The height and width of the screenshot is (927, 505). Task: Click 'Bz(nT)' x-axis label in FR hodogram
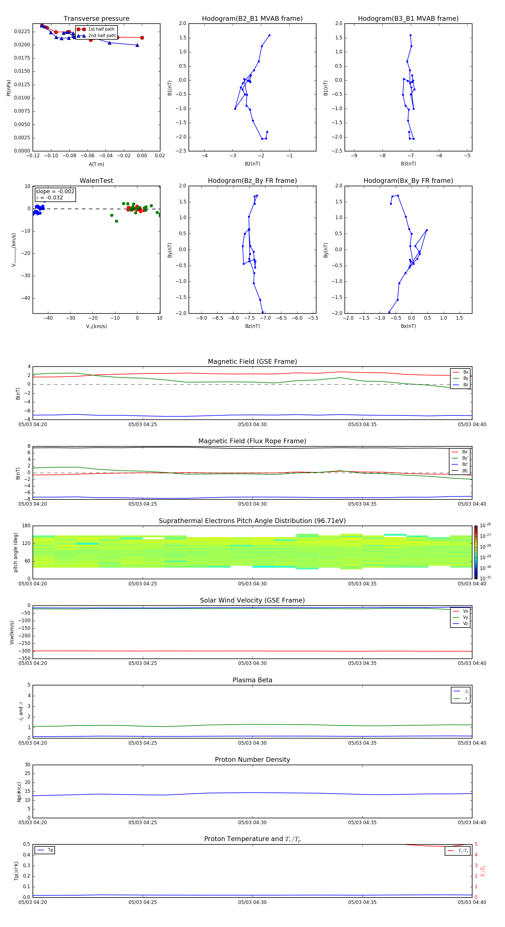[252, 326]
